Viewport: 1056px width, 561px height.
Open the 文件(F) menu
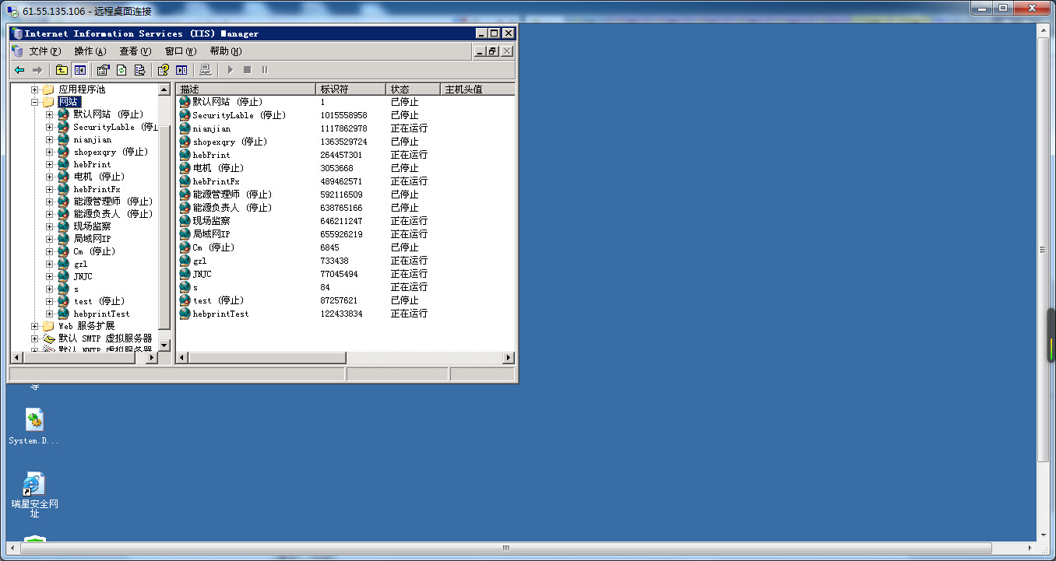pos(44,51)
